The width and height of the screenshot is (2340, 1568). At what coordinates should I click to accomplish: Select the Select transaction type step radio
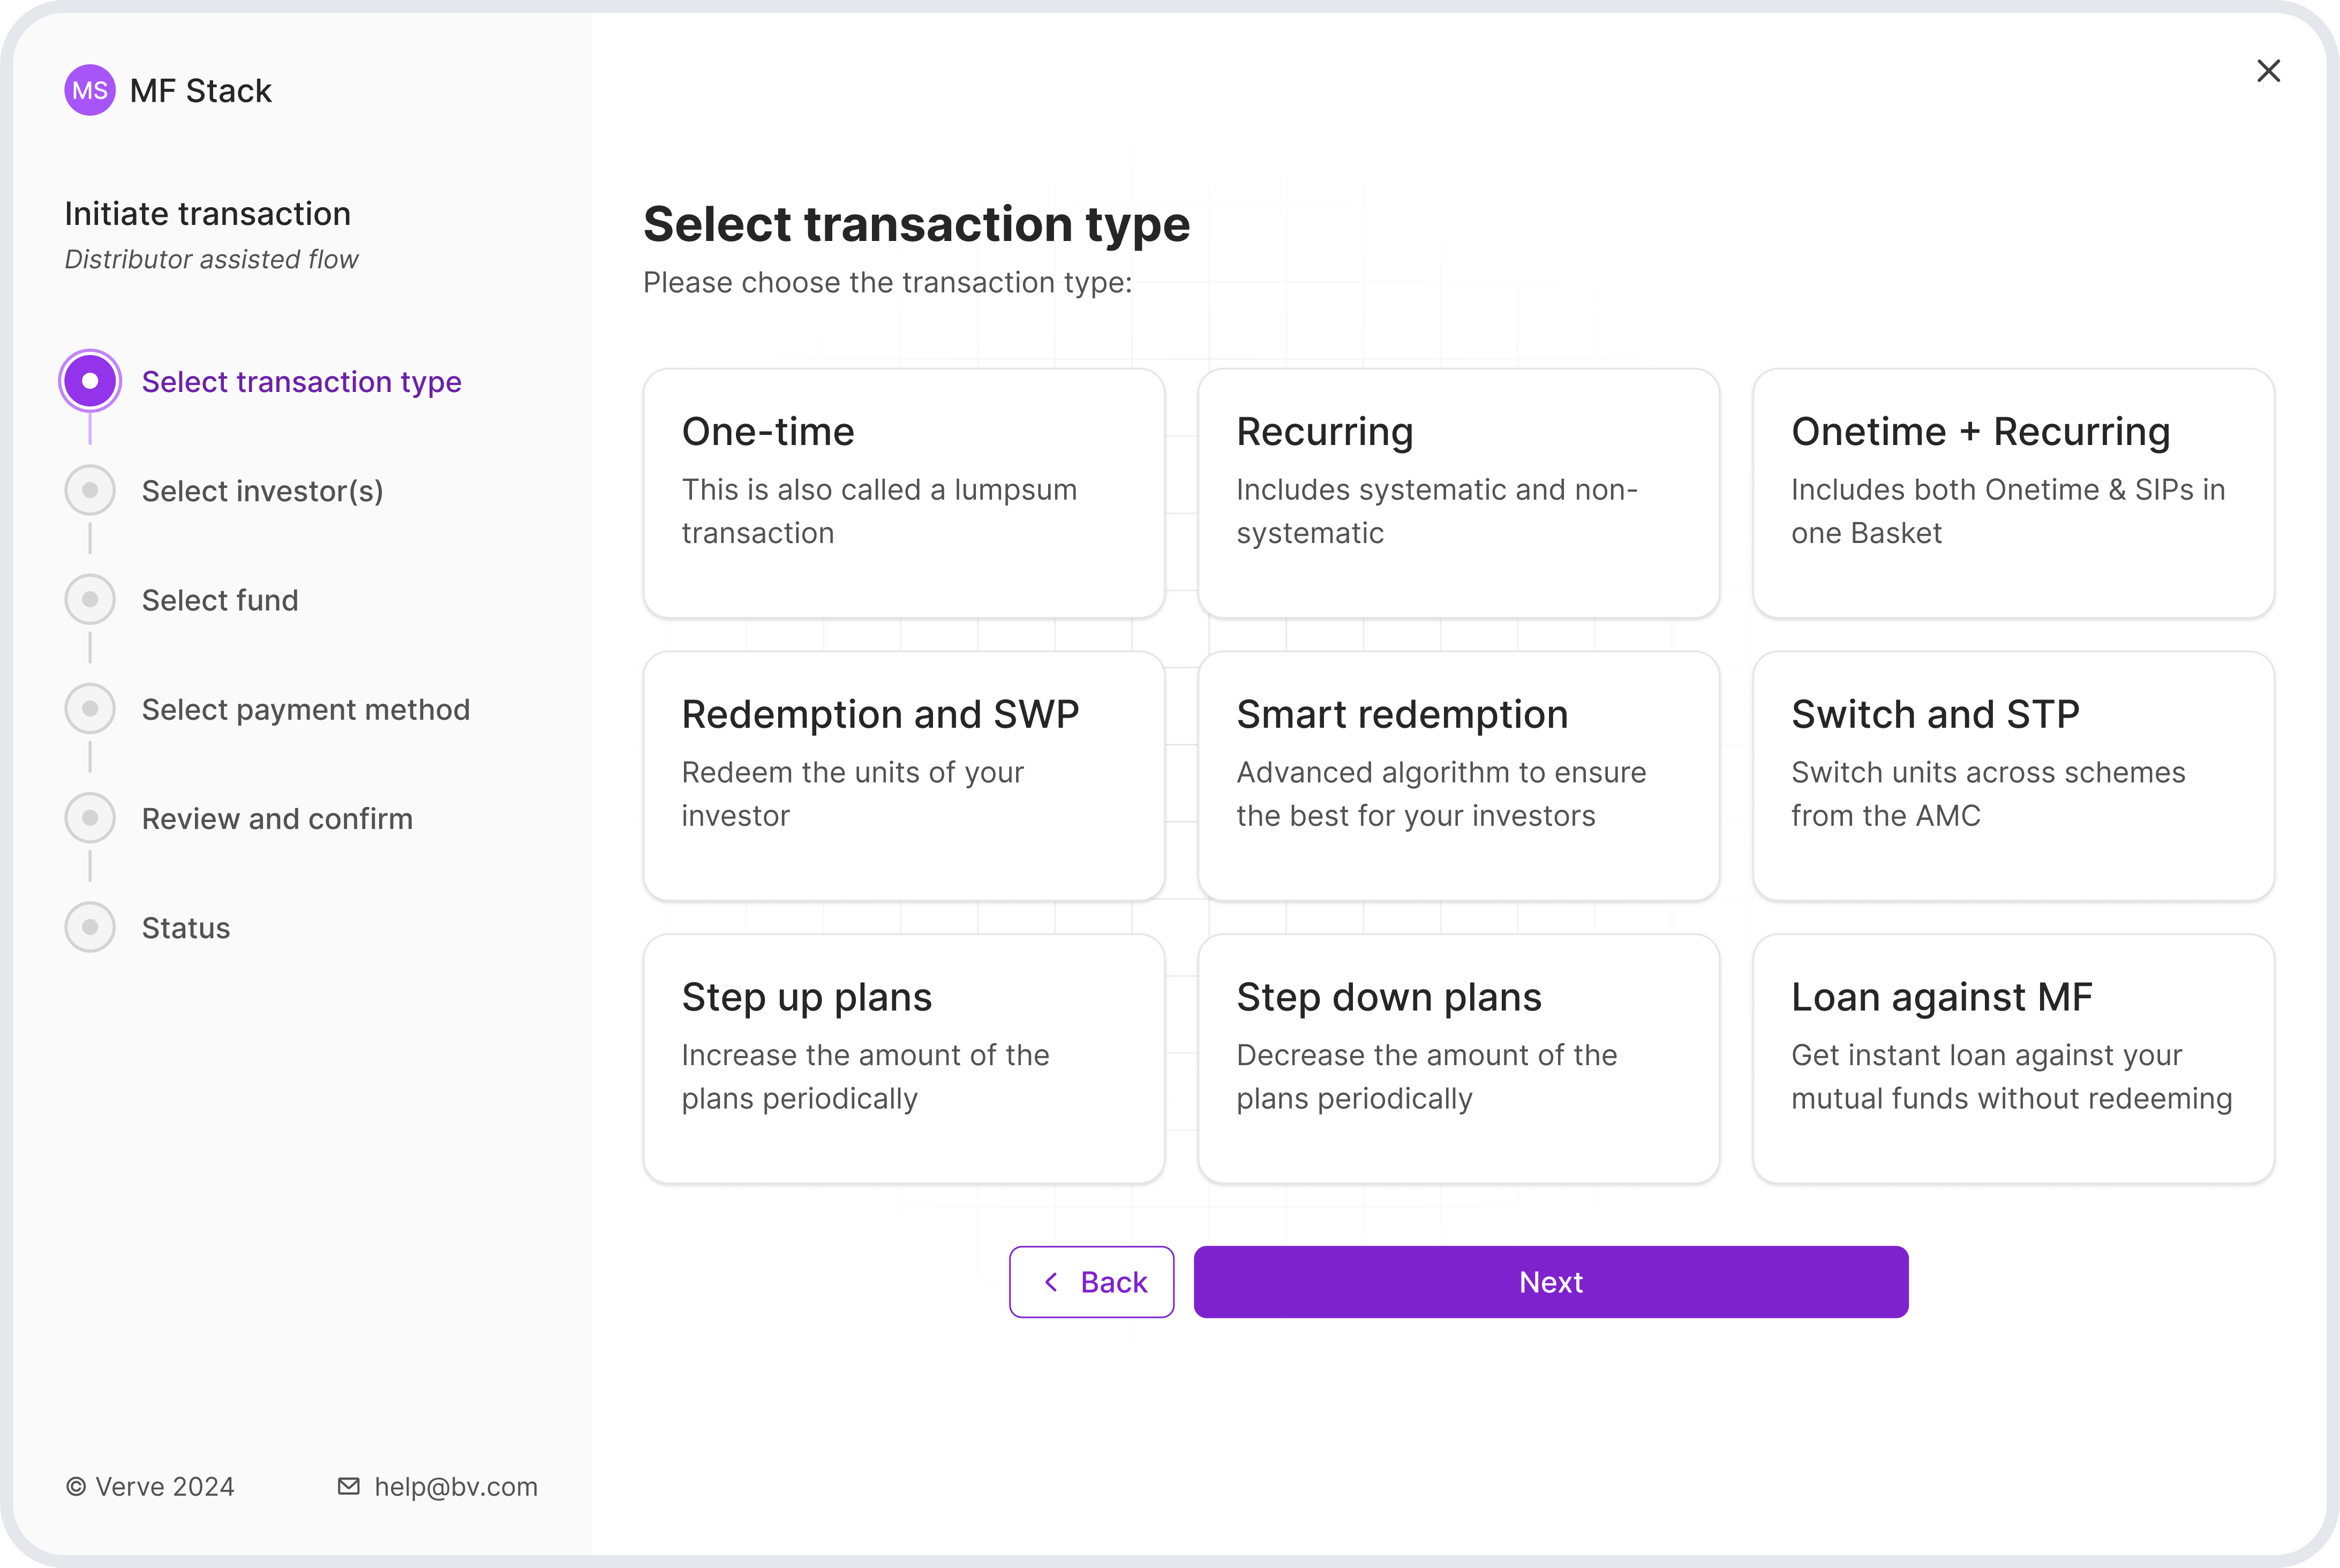tap(90, 381)
